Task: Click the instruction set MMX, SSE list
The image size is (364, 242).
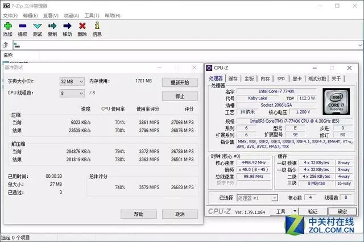Action: click(x=295, y=144)
